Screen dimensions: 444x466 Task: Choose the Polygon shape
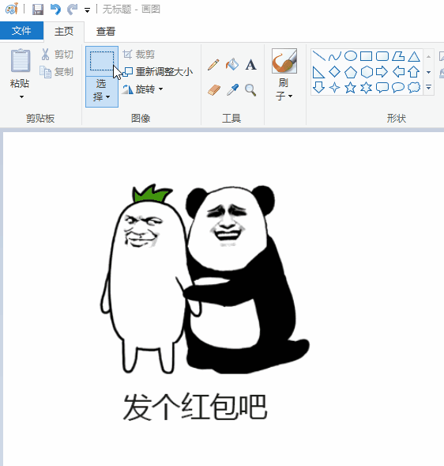click(398, 56)
